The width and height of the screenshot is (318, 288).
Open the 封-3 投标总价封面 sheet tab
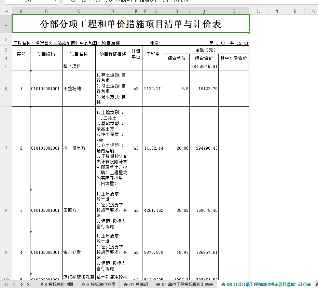point(56,285)
